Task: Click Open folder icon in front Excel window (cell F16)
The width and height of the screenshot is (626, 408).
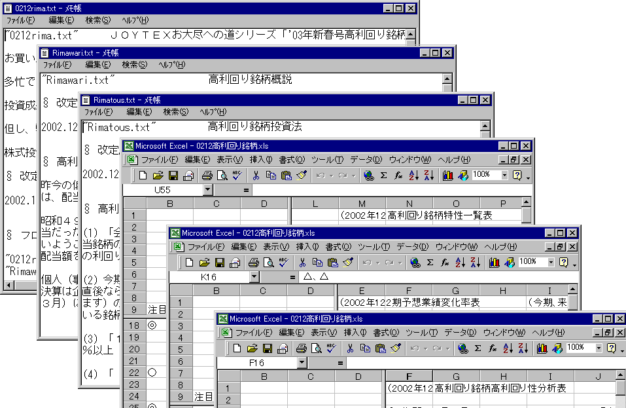Action: [x=252, y=348]
